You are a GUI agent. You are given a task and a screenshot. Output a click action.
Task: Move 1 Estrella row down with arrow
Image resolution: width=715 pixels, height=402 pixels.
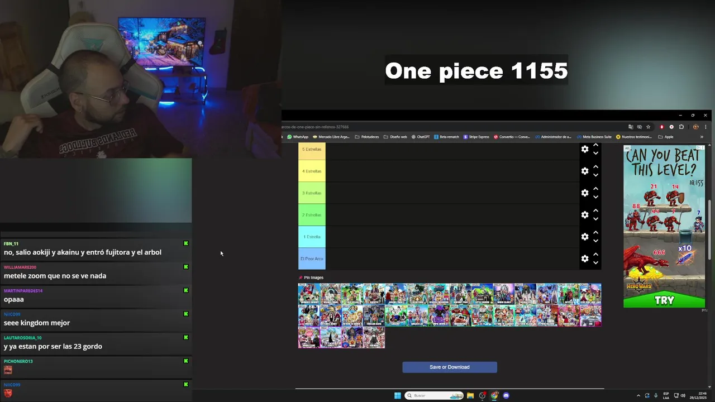595,241
